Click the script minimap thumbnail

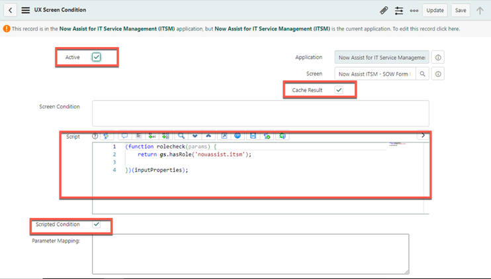(x=397, y=144)
